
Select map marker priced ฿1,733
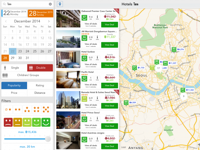pos(138,68)
